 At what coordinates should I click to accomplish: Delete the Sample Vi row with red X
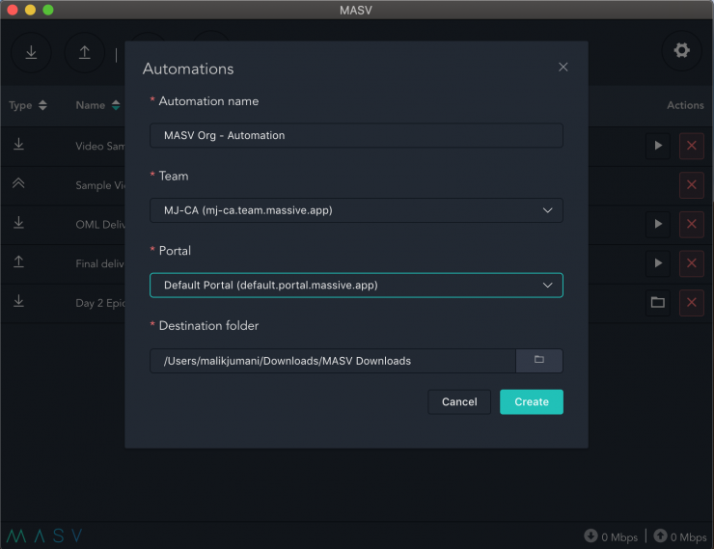(x=691, y=185)
